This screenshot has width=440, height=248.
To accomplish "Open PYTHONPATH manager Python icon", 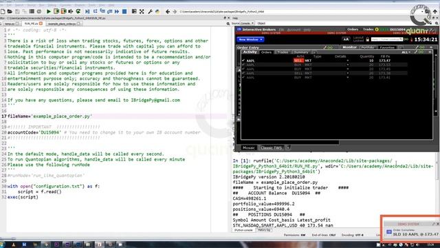I will (x=157, y=12).
